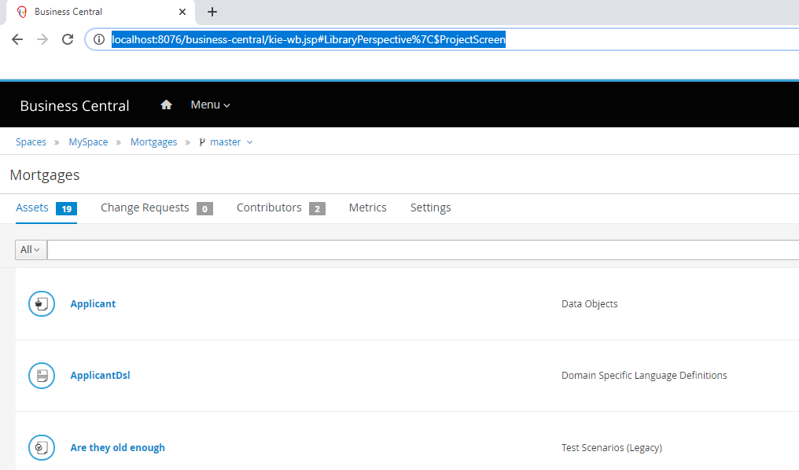This screenshot has height=470, width=799.
Task: Click the Change Requests count badge 0
Action: [204, 209]
